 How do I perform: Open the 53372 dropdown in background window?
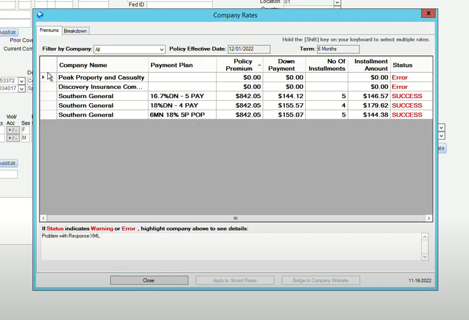(21, 81)
